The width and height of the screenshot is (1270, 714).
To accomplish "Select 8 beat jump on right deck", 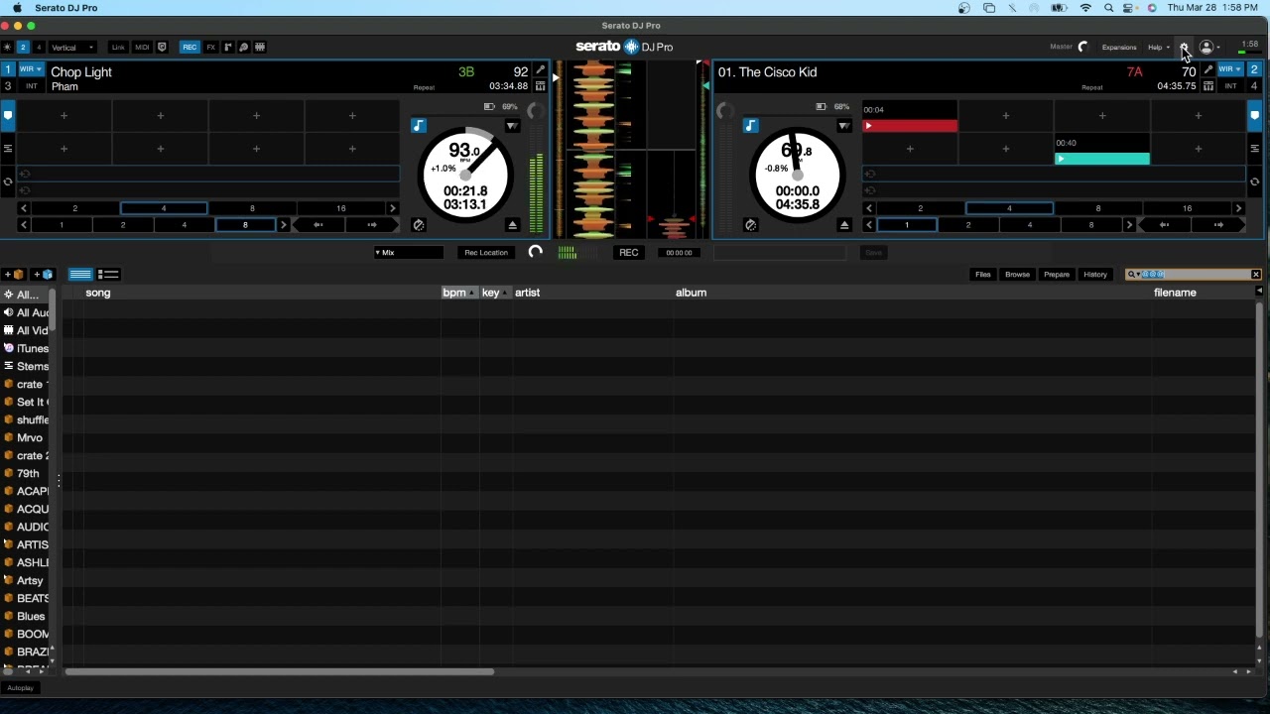I will pos(1091,225).
